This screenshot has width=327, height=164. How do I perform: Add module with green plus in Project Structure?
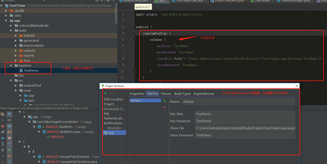point(105,93)
